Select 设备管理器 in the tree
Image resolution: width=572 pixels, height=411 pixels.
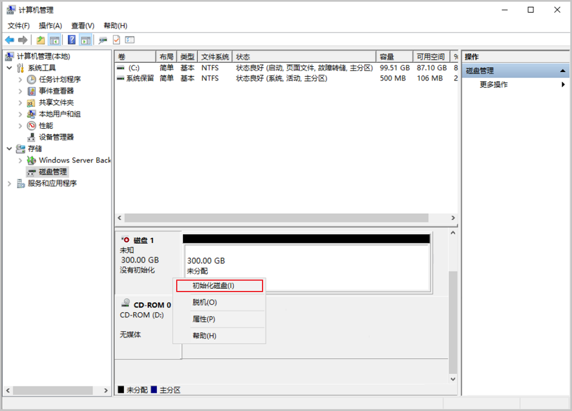[56, 137]
